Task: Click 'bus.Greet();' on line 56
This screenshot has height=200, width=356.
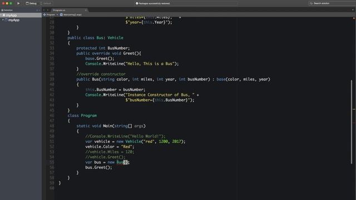Action: pos(99,168)
